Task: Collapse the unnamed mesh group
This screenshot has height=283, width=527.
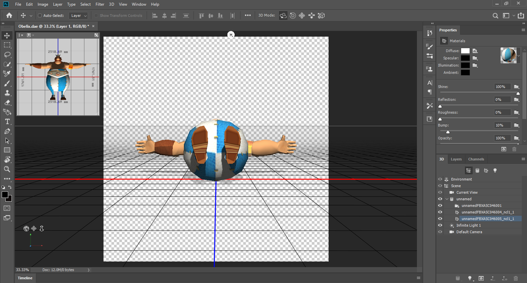Action: click(x=447, y=199)
